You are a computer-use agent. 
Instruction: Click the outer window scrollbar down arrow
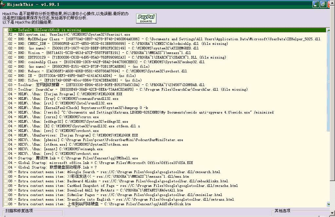(332, 213)
